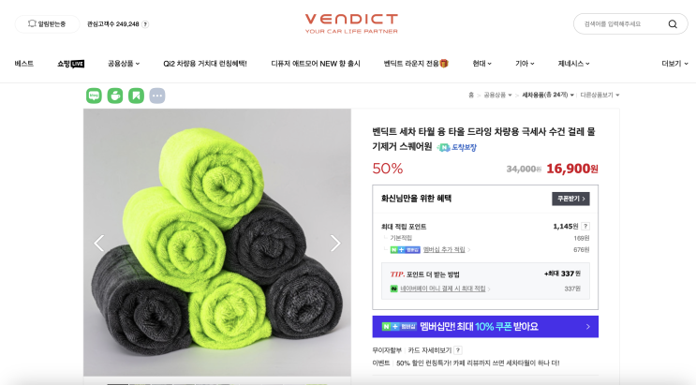Click the question mark next to 1,145원
Viewport: 696px width, 385px height.
click(585, 226)
